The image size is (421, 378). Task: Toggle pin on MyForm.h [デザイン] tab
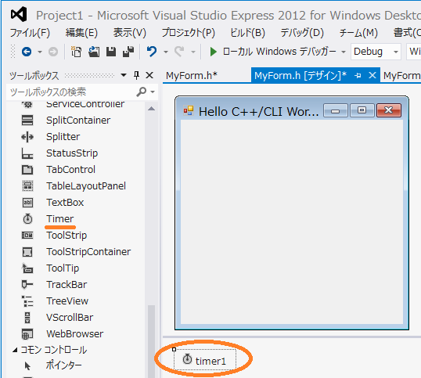coord(358,76)
